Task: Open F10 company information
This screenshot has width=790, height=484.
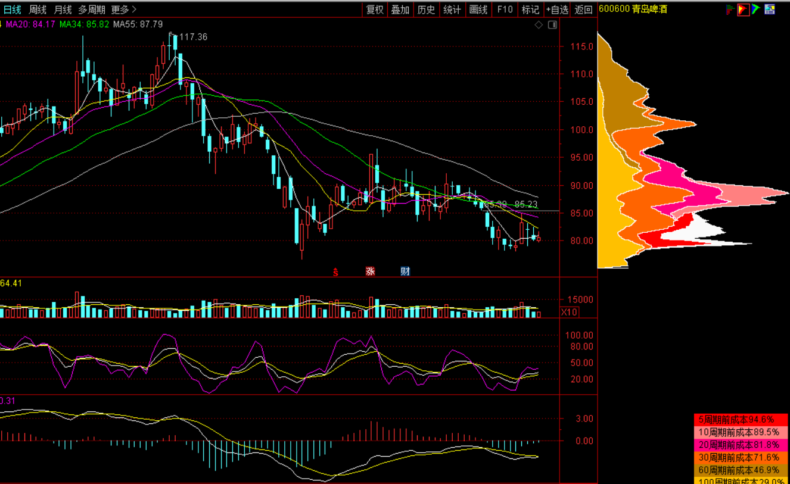Action: pos(505,10)
